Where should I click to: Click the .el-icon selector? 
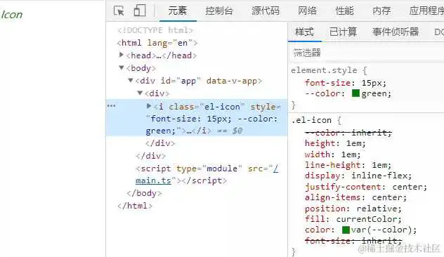click(x=311, y=120)
